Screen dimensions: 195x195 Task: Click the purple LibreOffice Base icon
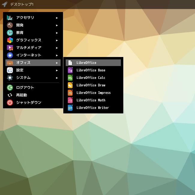70,70
